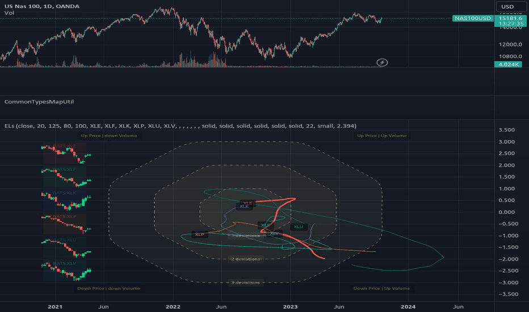The height and width of the screenshot is (312, 529).
Task: Click the 4.024K volume value label
Action: tap(508, 65)
